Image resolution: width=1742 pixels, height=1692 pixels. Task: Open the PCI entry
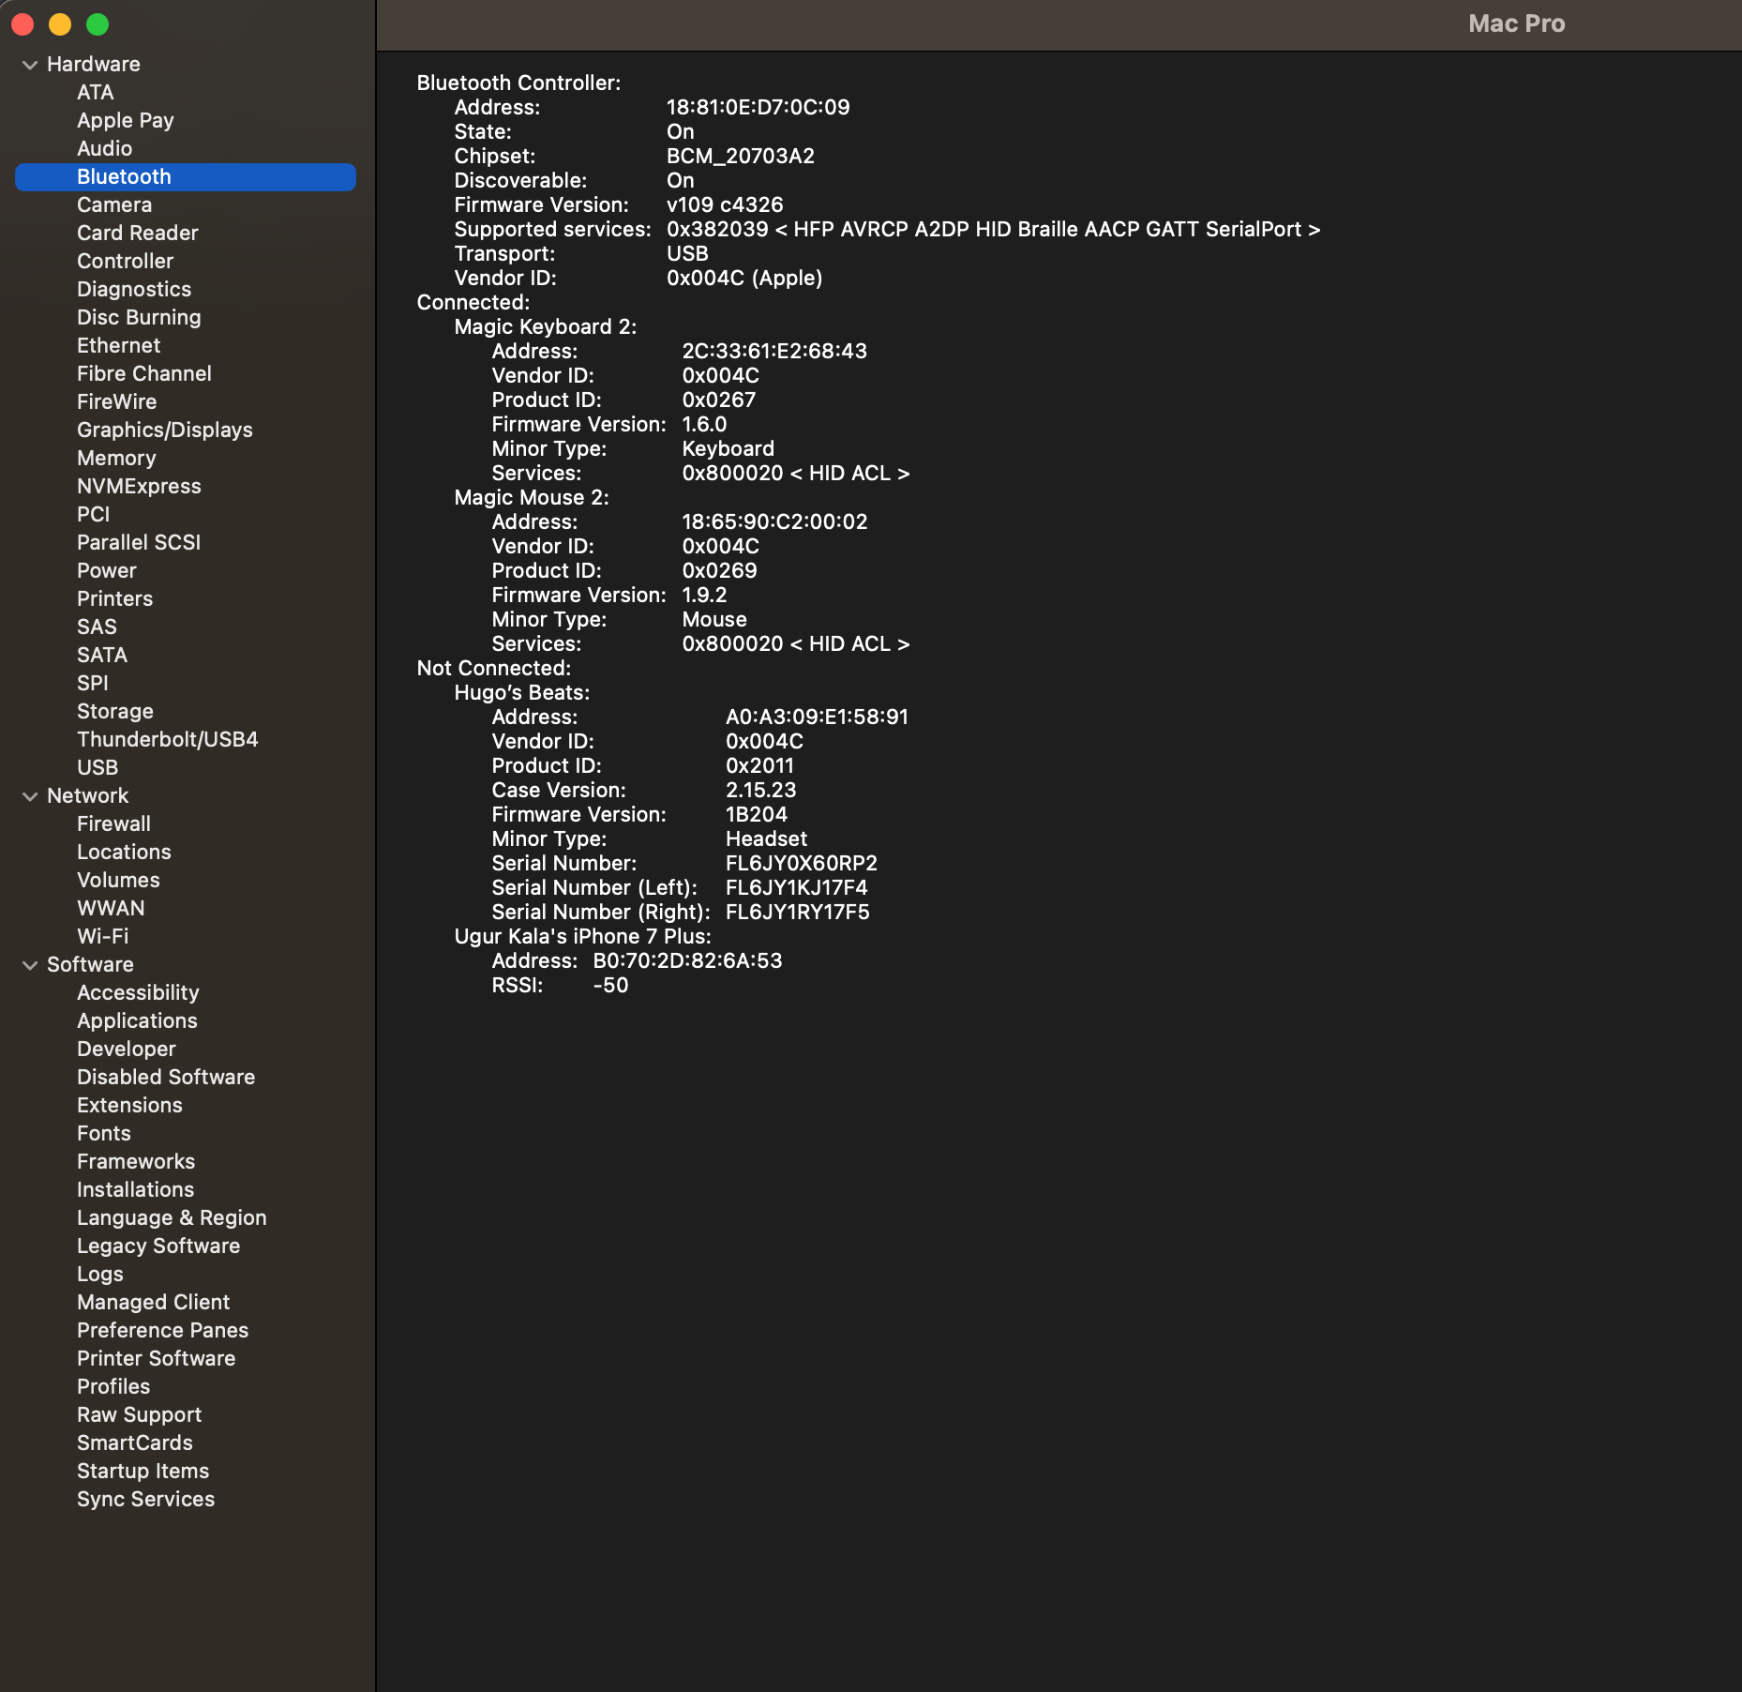click(94, 514)
